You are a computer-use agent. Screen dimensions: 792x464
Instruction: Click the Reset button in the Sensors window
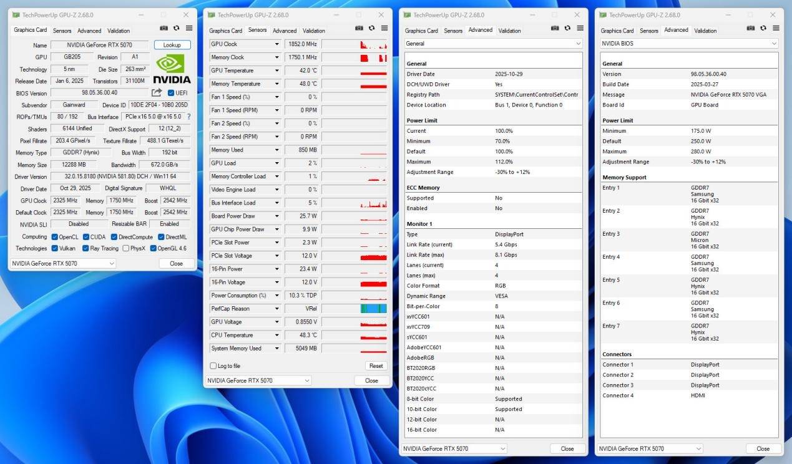tap(376, 366)
